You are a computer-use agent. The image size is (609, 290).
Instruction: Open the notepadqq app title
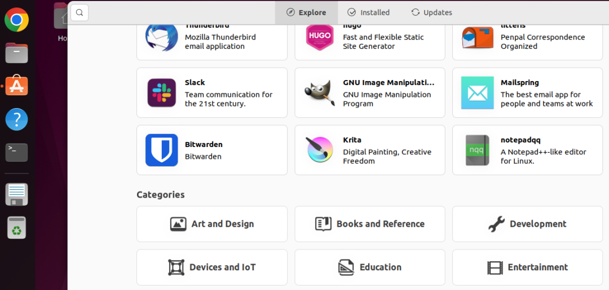[520, 140]
